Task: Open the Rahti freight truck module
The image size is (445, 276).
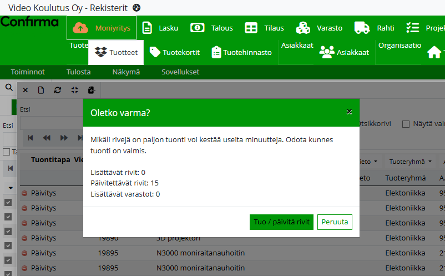Action: click(371, 28)
